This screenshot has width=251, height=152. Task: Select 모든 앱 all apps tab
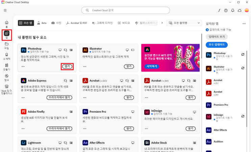click(x=26, y=23)
